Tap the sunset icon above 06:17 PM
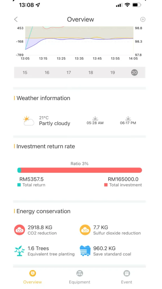162x289 pixels. tap(128, 119)
